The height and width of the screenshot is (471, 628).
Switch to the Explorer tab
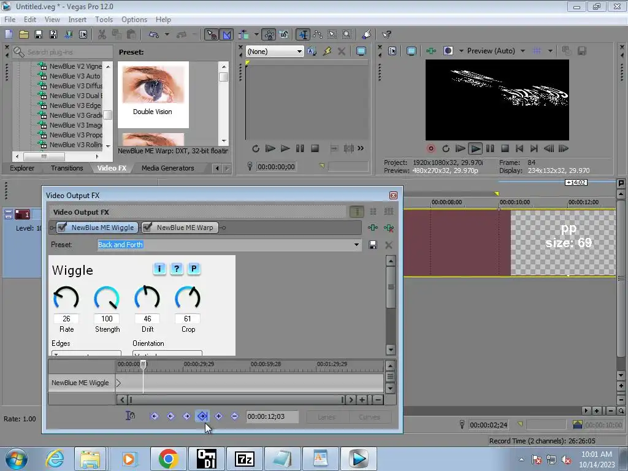[22, 168]
